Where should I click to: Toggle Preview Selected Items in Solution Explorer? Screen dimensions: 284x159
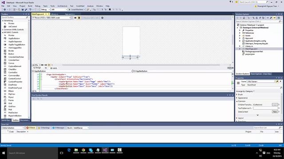pos(274,18)
